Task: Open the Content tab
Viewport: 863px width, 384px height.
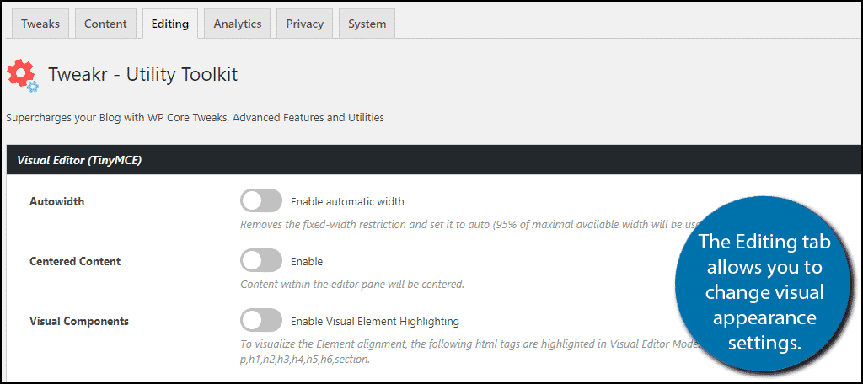Action: pos(105,24)
